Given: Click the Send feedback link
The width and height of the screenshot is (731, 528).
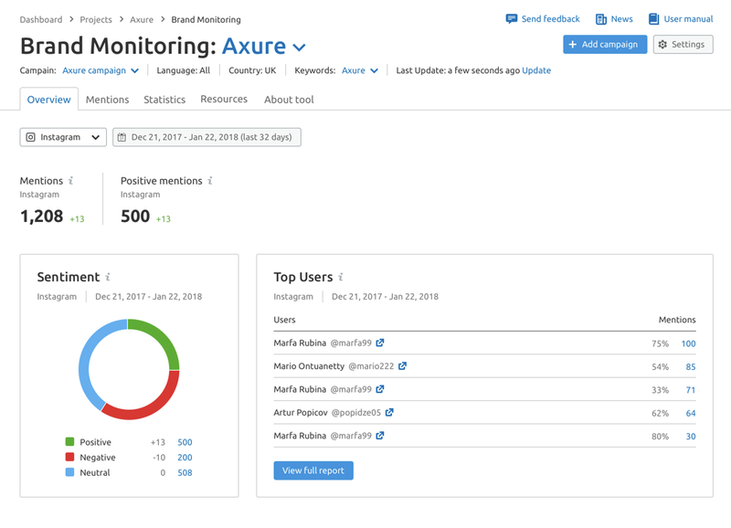Looking at the screenshot, I should (x=551, y=19).
